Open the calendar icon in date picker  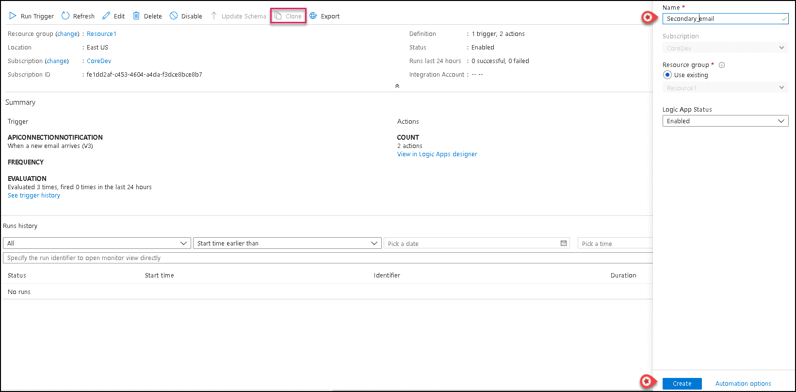point(563,244)
